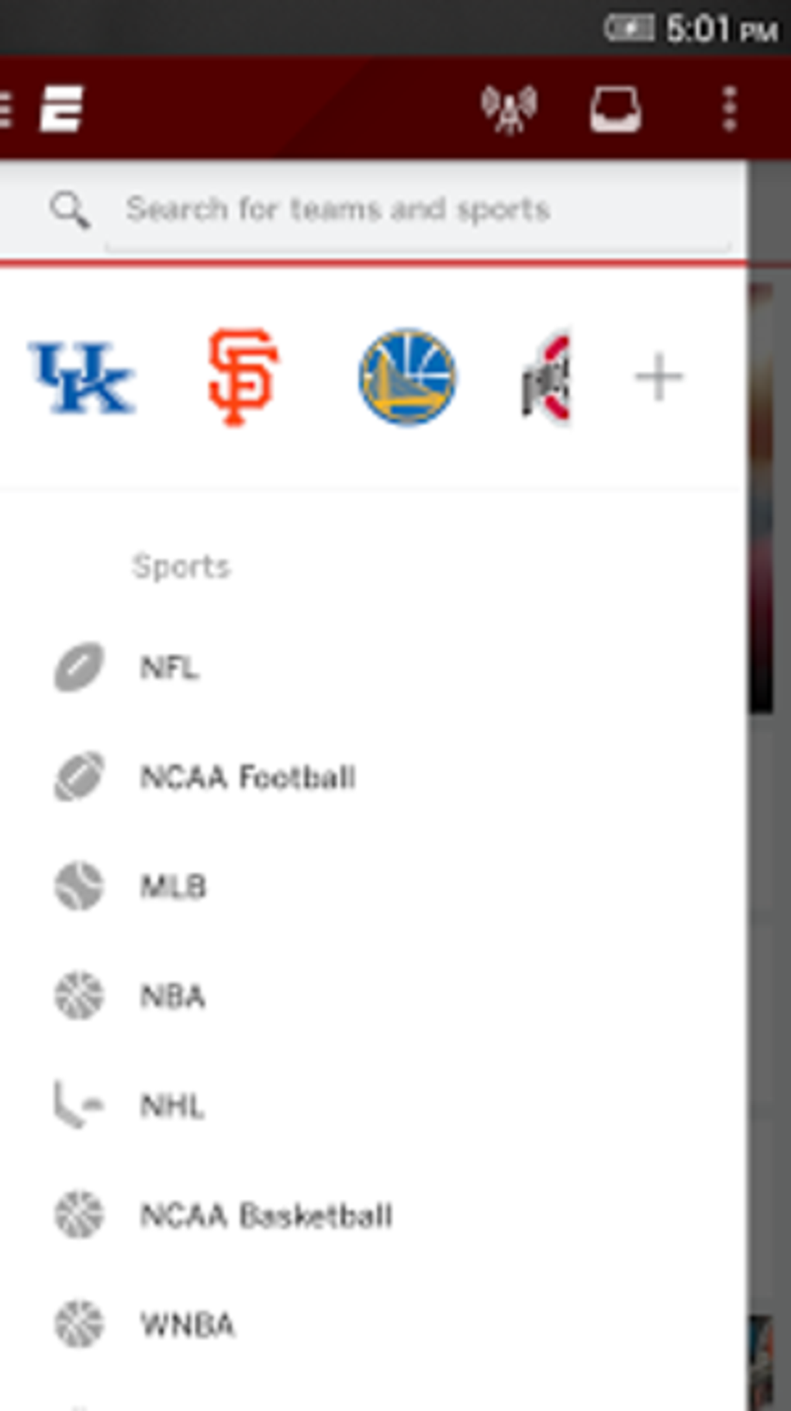Open the WNBA section
The width and height of the screenshot is (791, 1411).
point(187,1324)
